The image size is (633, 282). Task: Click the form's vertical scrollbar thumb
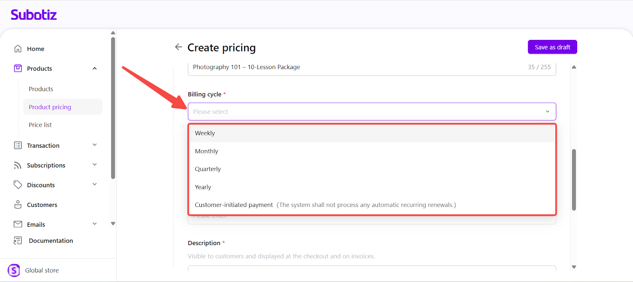click(574, 180)
